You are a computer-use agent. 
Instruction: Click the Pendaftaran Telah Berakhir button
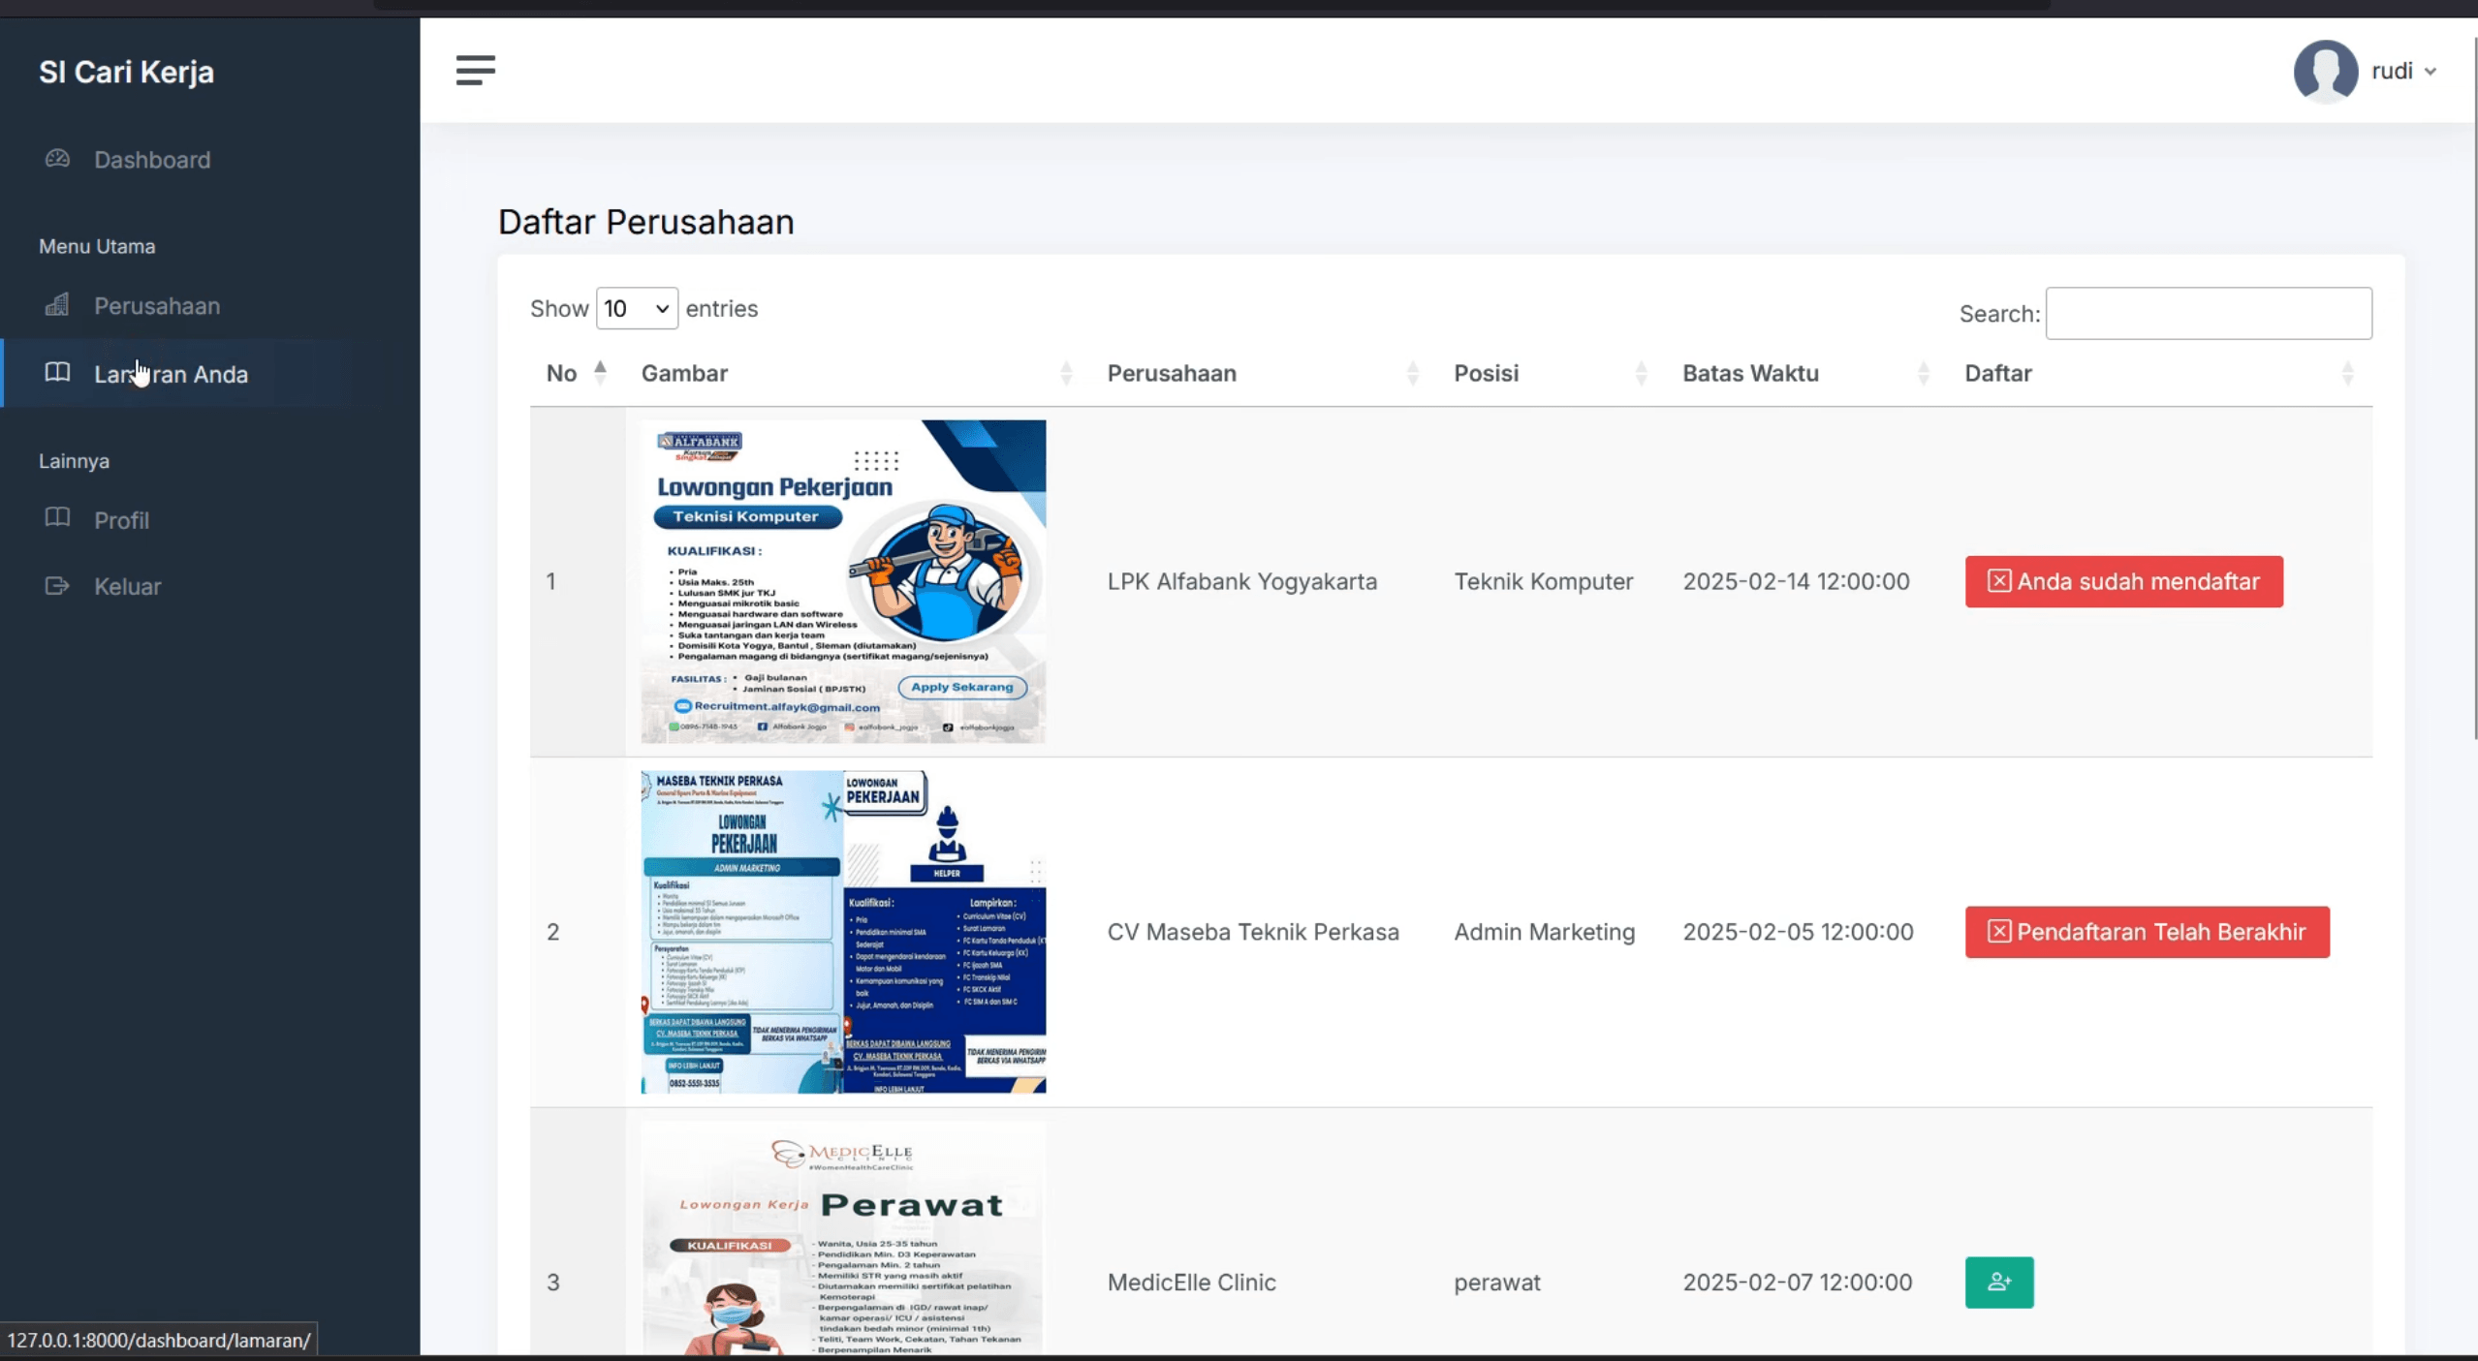tap(2147, 932)
